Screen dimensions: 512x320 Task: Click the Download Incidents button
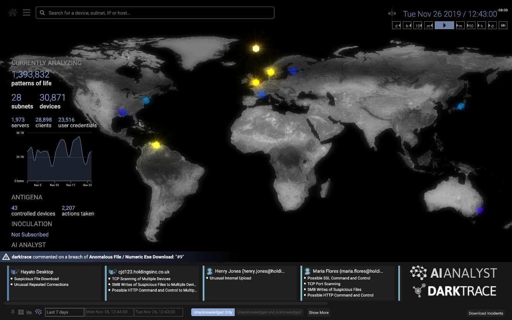click(486, 313)
